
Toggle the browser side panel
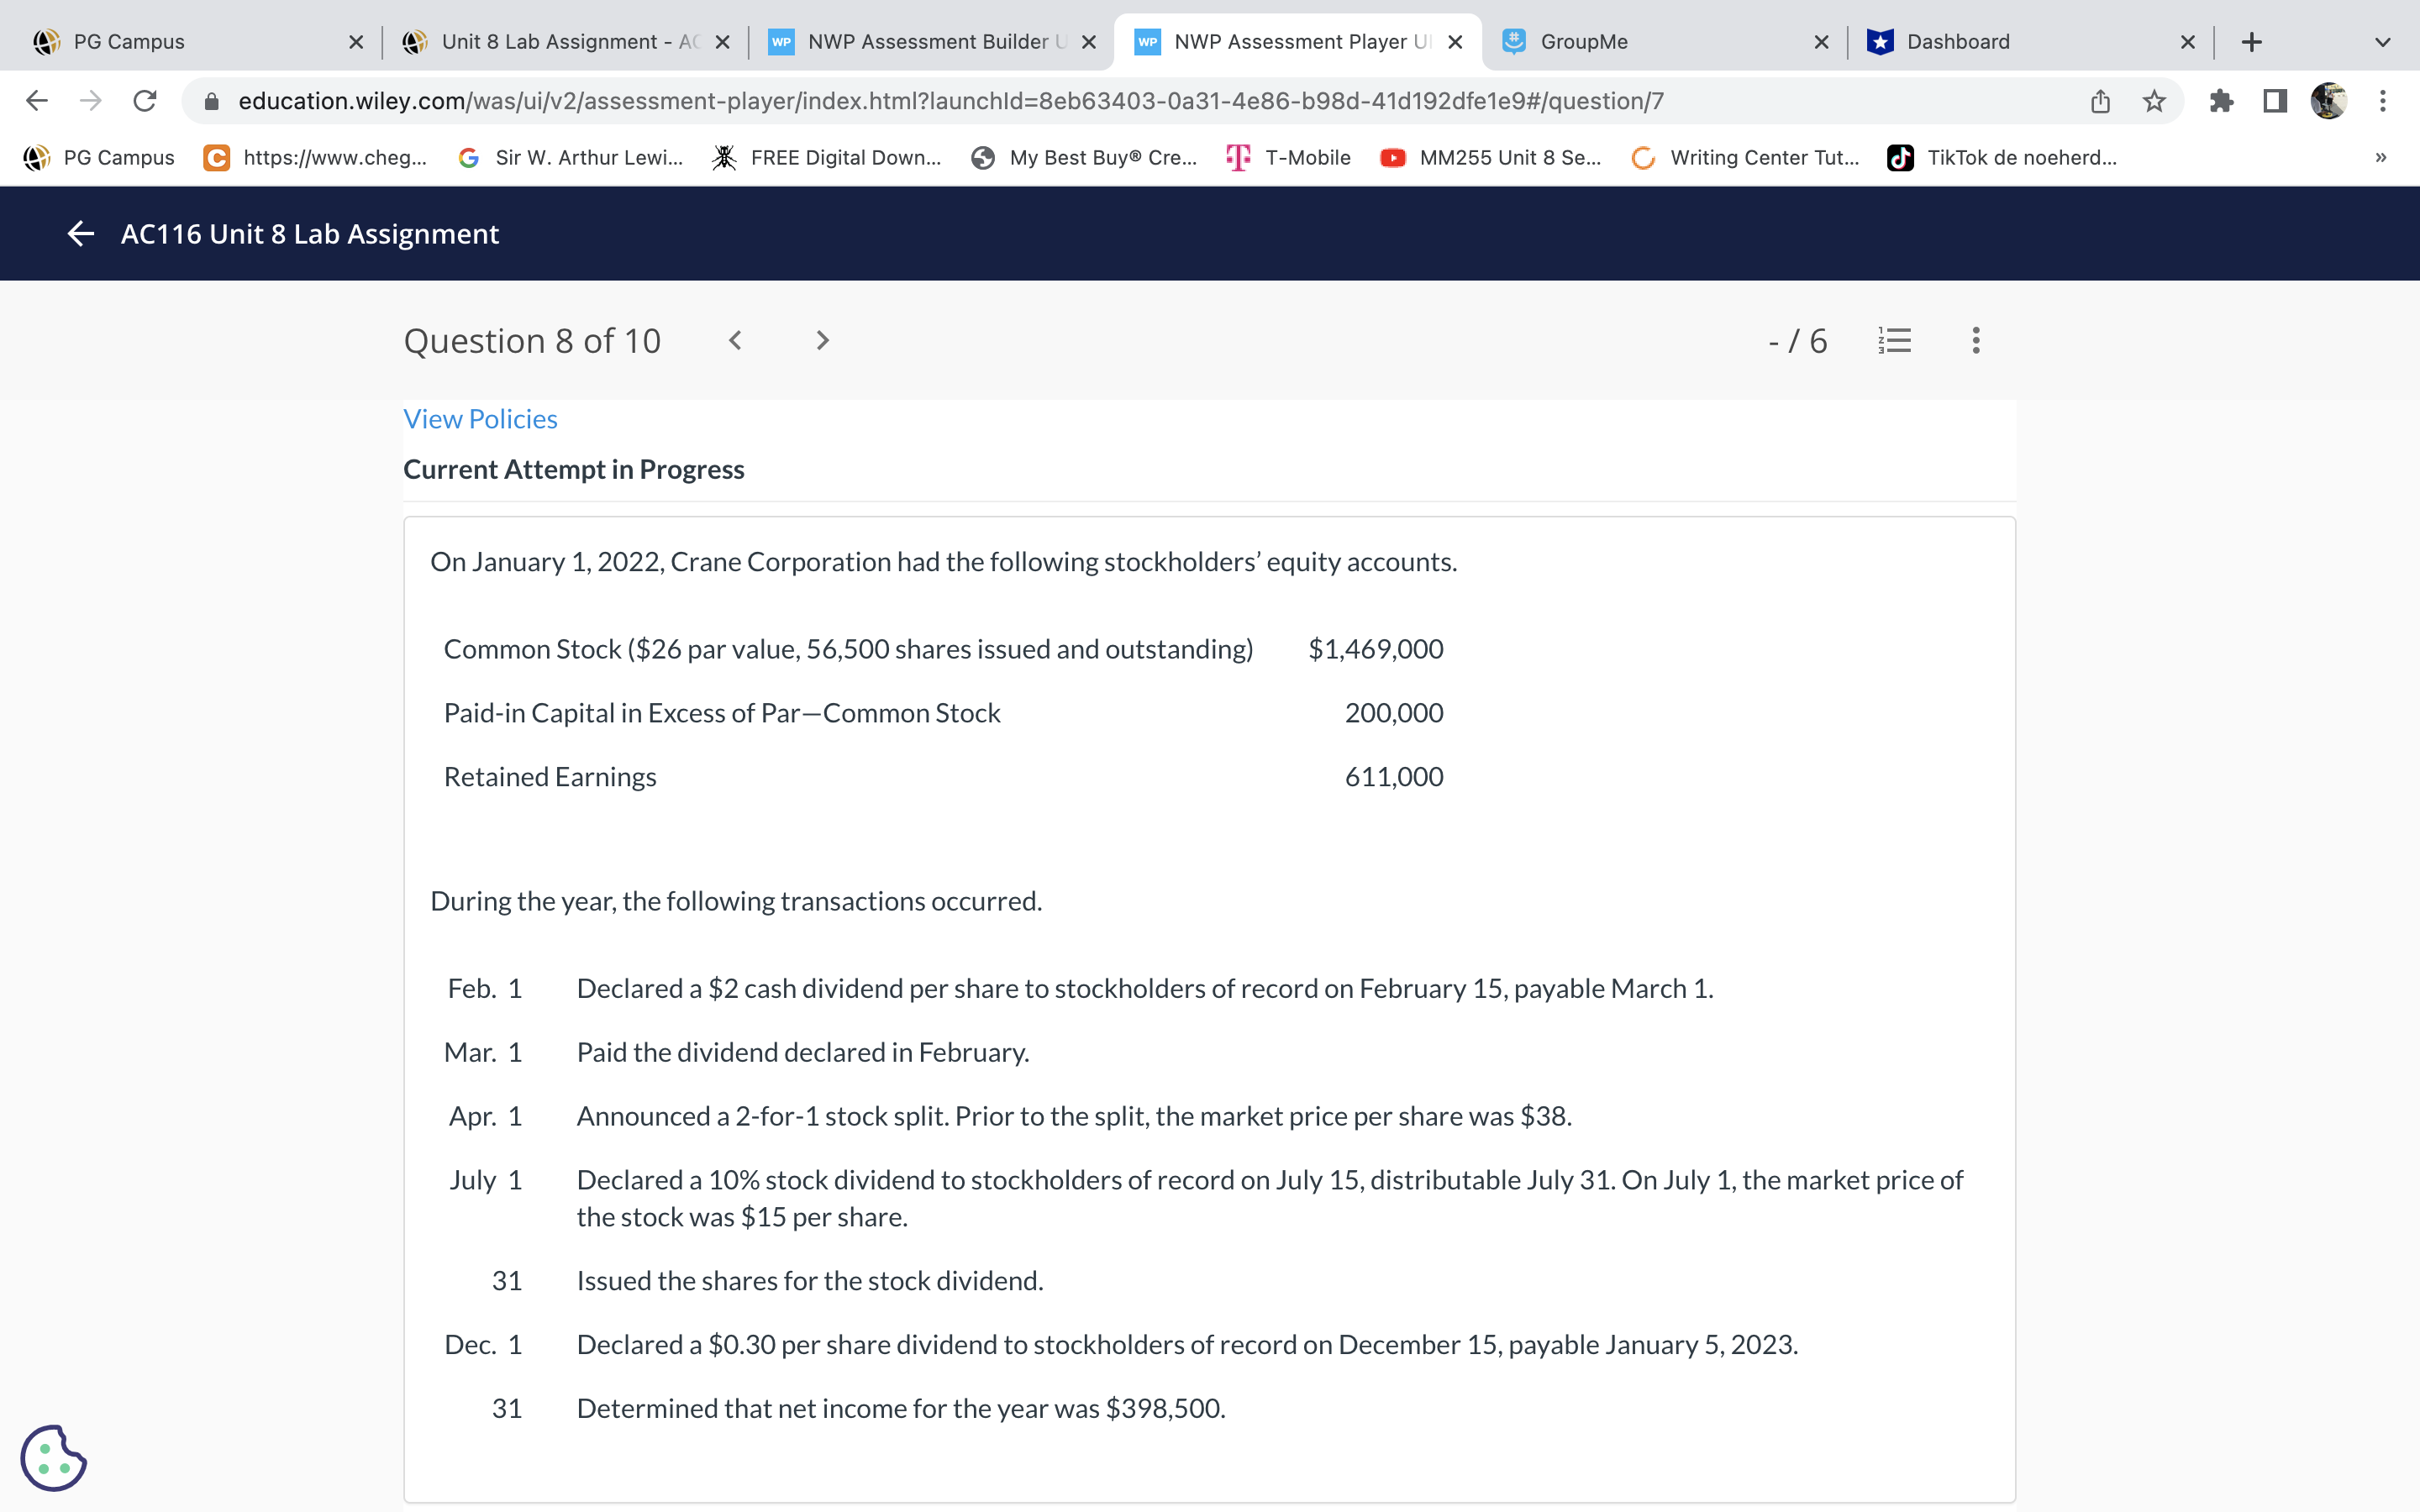[2275, 101]
